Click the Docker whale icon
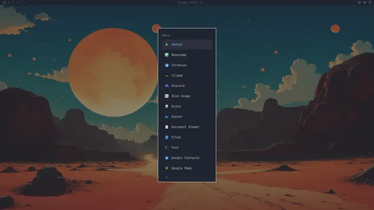 [x=167, y=117]
